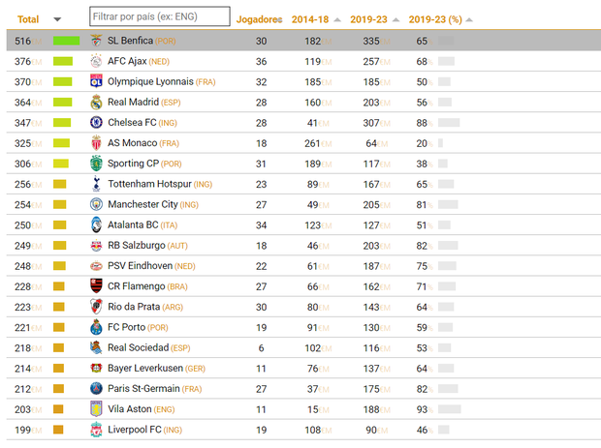The width and height of the screenshot is (601, 448).
Task: Sort using the 2019-23 column arrow
Action: click(x=398, y=18)
